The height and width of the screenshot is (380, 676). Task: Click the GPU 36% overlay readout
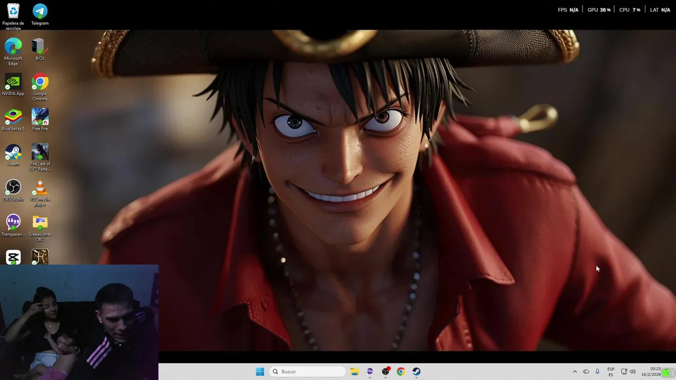599,10
